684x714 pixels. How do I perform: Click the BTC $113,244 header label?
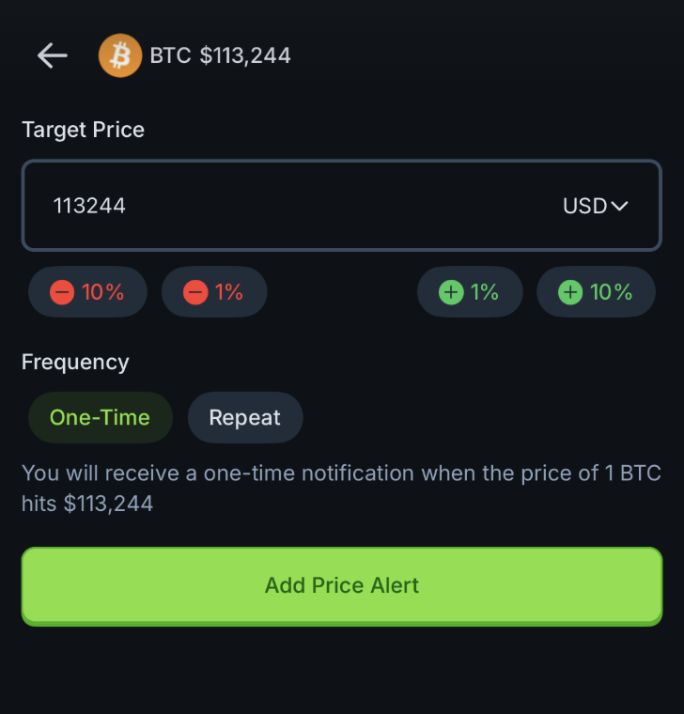click(220, 56)
